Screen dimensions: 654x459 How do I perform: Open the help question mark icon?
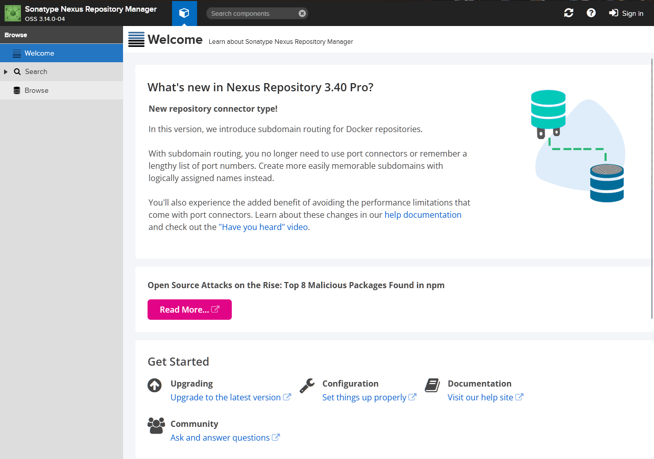coord(591,13)
